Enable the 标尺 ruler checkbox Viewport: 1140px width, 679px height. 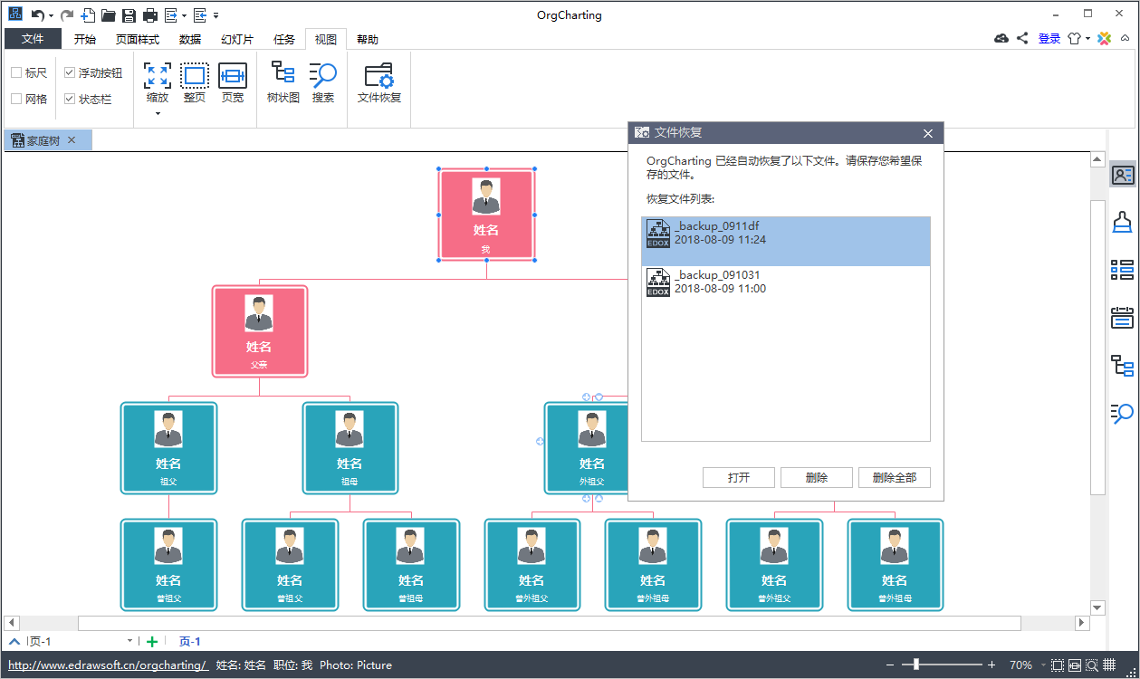[x=16, y=72]
